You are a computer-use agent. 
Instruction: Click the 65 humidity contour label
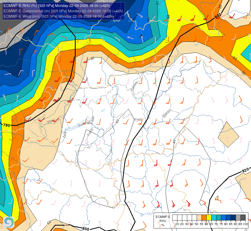click(168, 17)
